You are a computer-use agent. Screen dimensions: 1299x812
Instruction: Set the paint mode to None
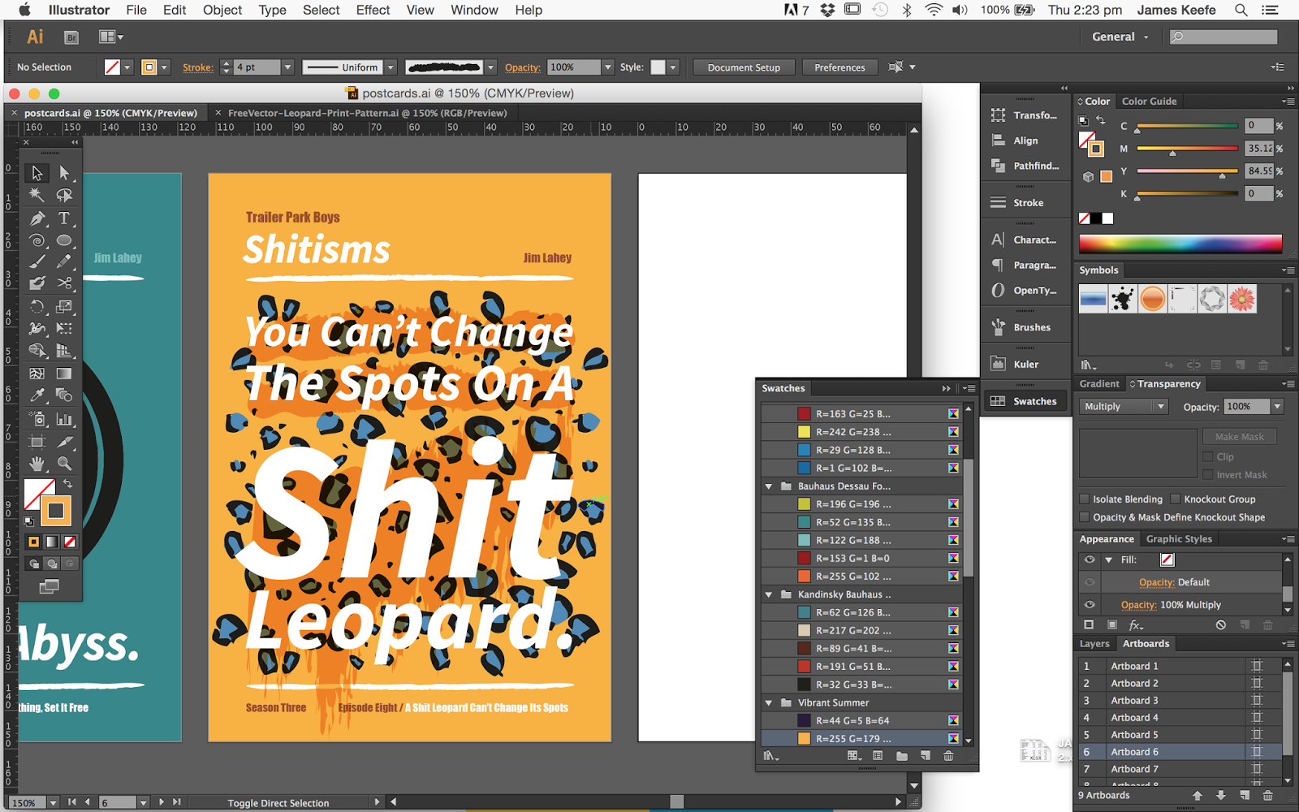[x=70, y=542]
